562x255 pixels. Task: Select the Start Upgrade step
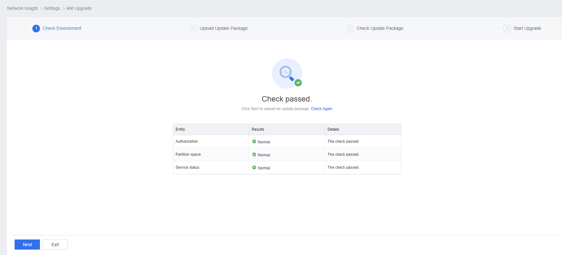click(x=527, y=29)
